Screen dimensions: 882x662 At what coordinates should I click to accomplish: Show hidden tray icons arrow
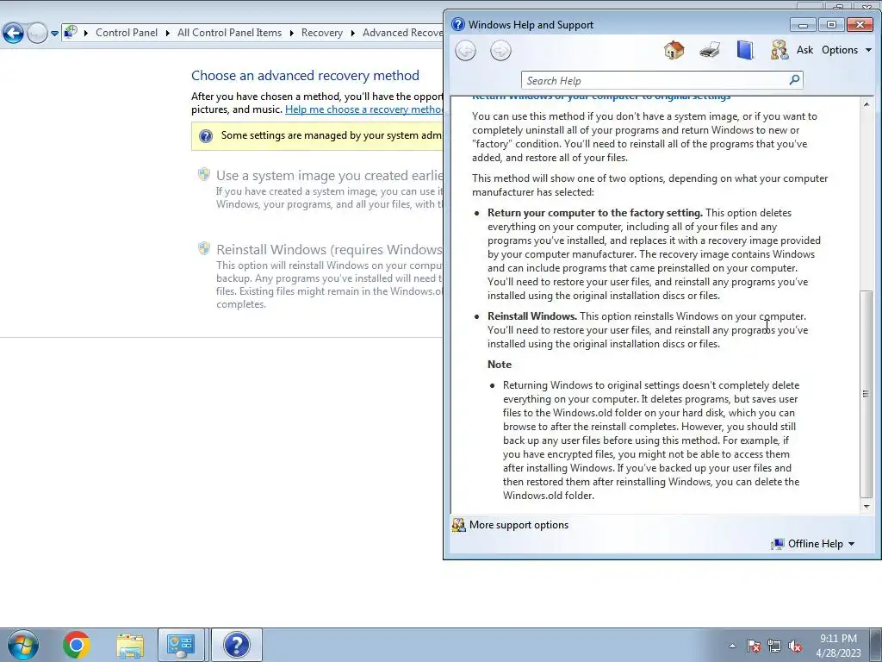click(x=732, y=646)
